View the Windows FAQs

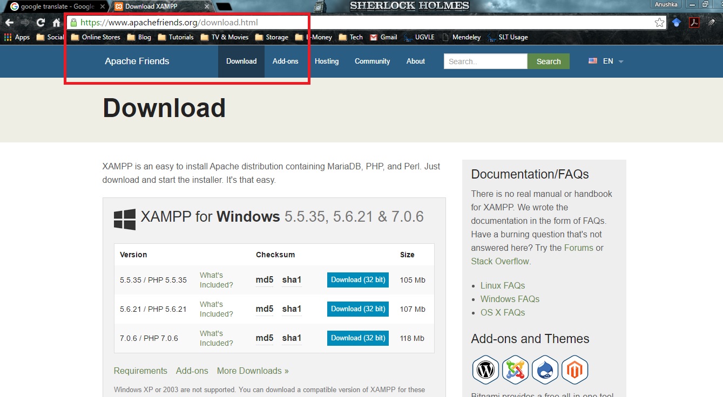(x=509, y=299)
